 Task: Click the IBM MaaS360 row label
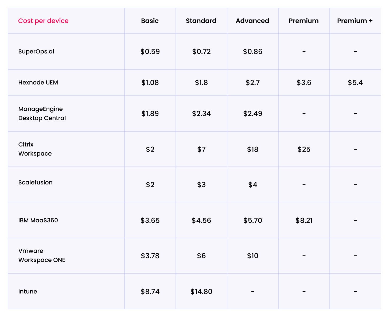tap(38, 220)
